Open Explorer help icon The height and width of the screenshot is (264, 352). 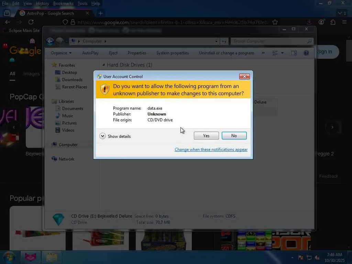point(306,53)
